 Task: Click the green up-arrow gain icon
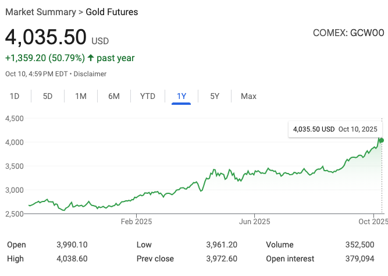tap(90, 58)
